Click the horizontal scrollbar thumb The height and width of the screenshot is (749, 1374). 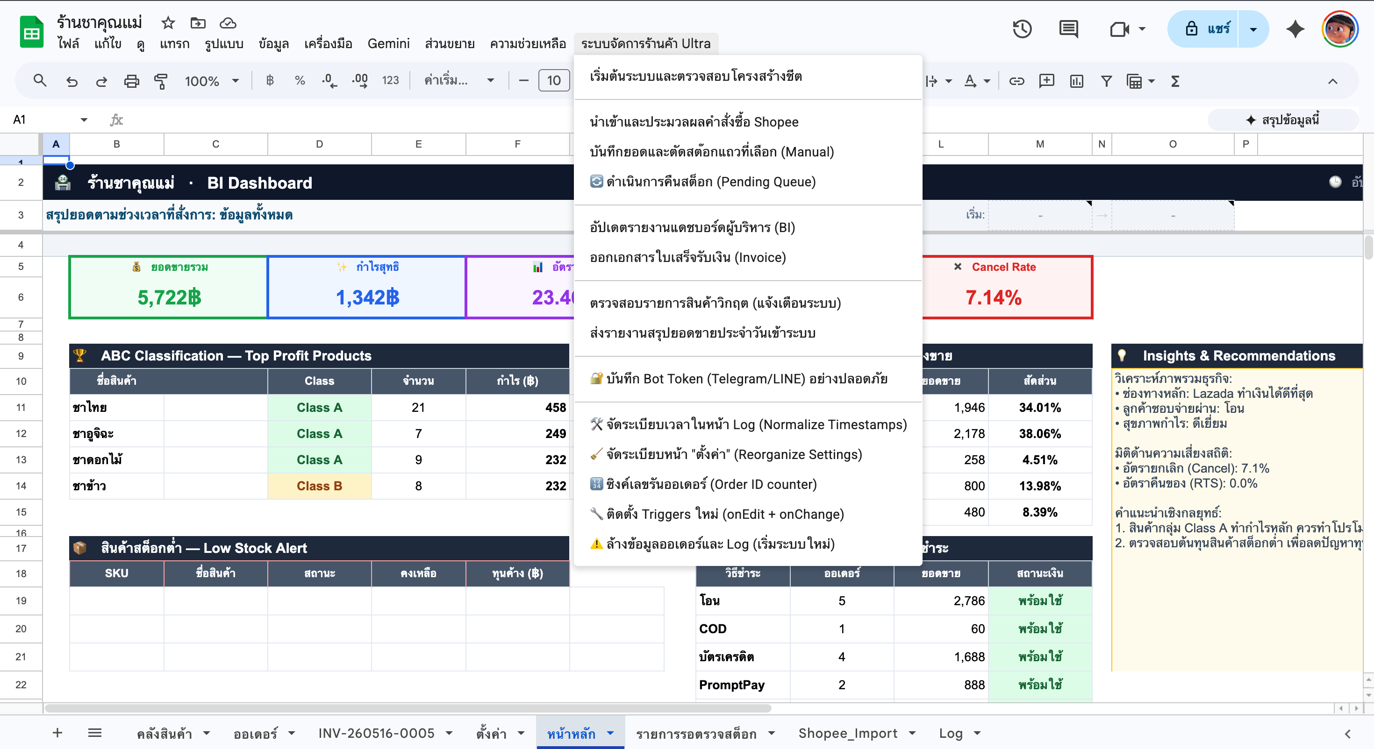(x=408, y=708)
